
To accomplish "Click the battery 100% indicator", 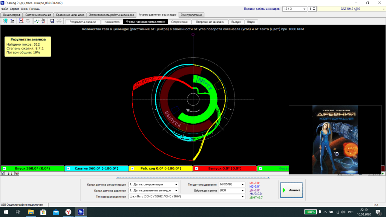I will click(x=310, y=212).
